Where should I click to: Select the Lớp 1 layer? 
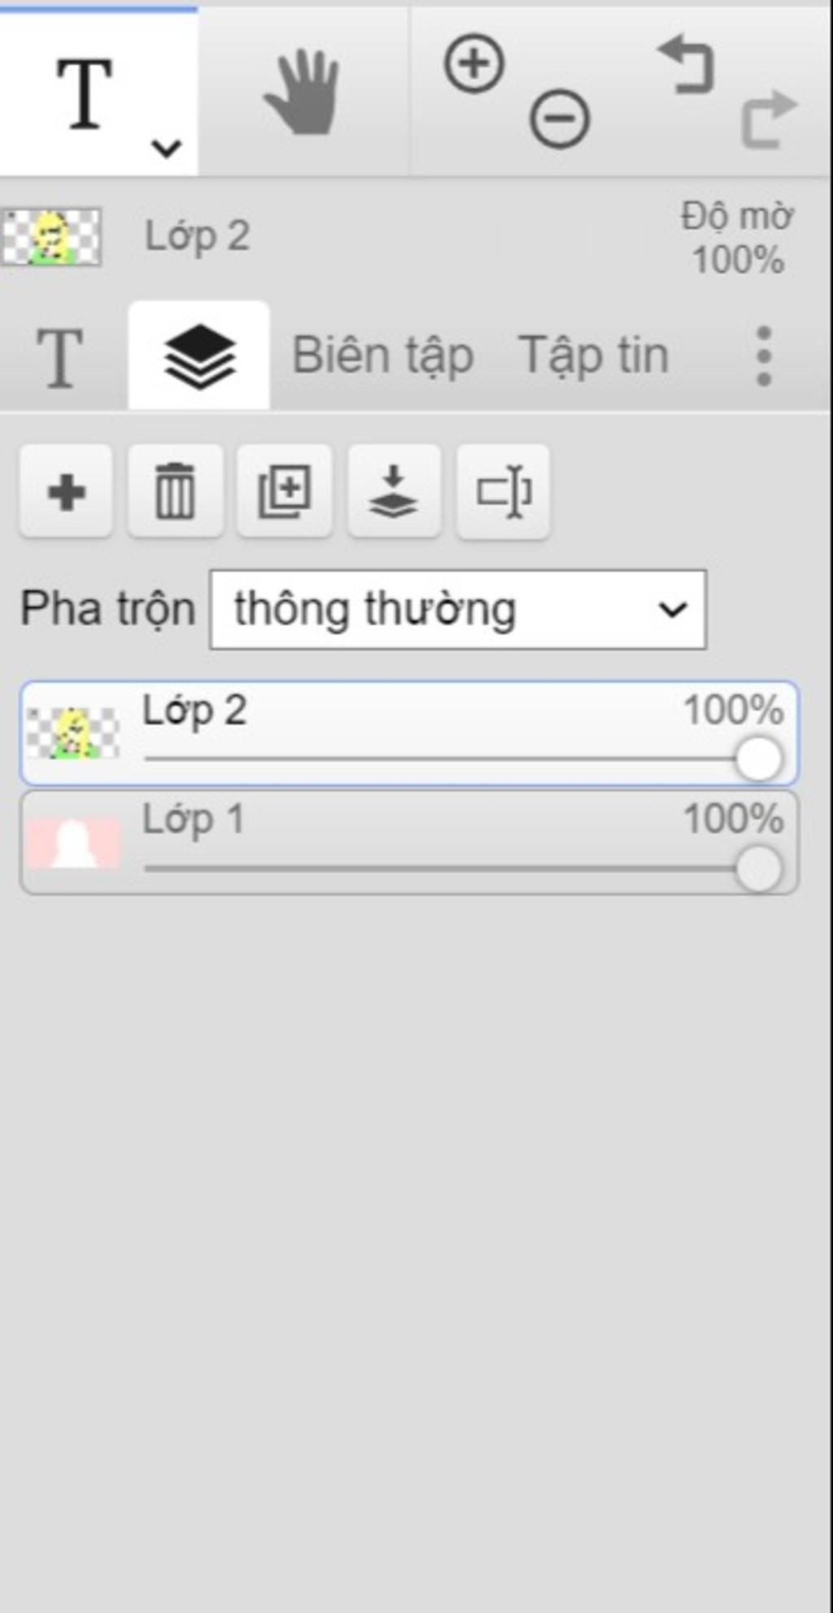tap(409, 843)
